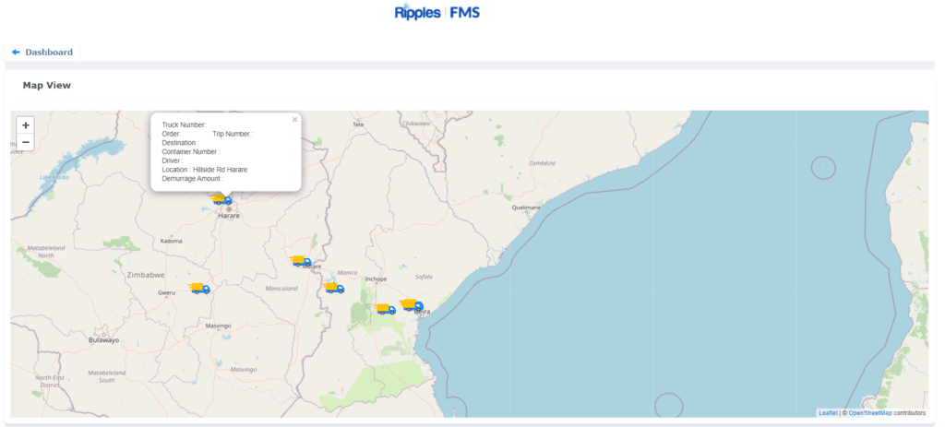Click the Kadoma town label on map
The image size is (945, 427).
pyautogui.click(x=171, y=241)
